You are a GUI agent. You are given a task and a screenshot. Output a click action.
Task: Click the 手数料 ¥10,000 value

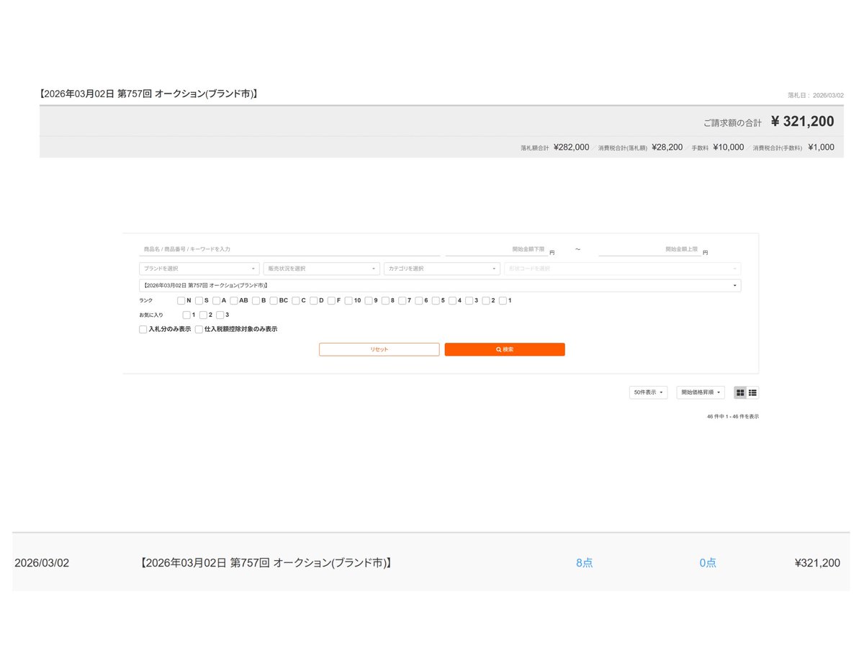point(728,147)
